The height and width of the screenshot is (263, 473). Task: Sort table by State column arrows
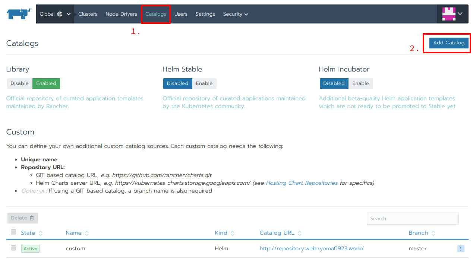coord(41,233)
